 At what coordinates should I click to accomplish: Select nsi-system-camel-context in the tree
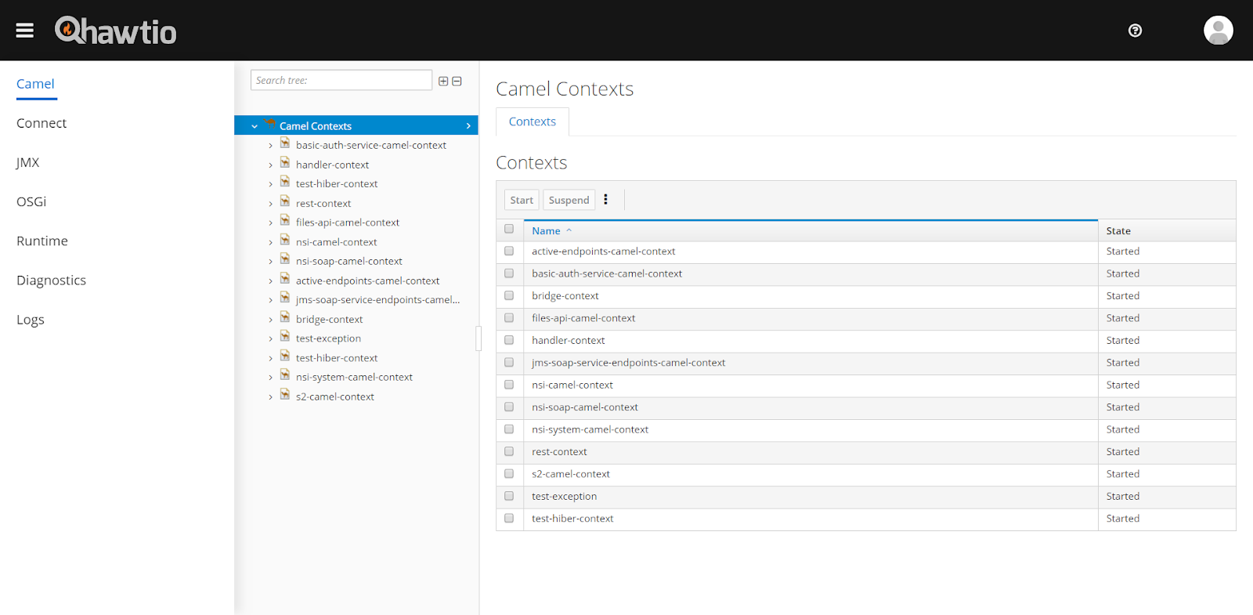(x=354, y=377)
